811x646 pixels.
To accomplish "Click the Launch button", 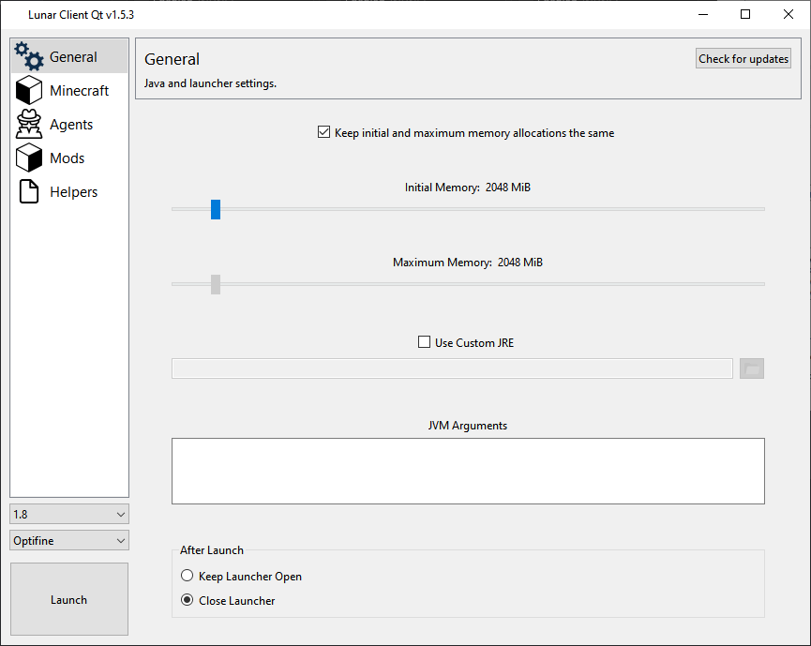I will coord(69,599).
